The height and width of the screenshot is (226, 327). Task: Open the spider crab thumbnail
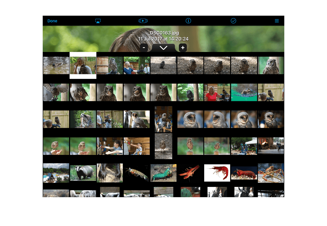tap(271, 173)
